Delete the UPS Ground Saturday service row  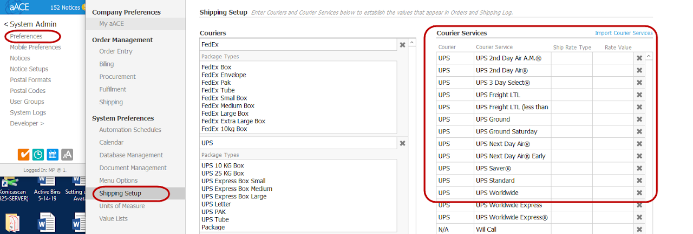click(639, 131)
